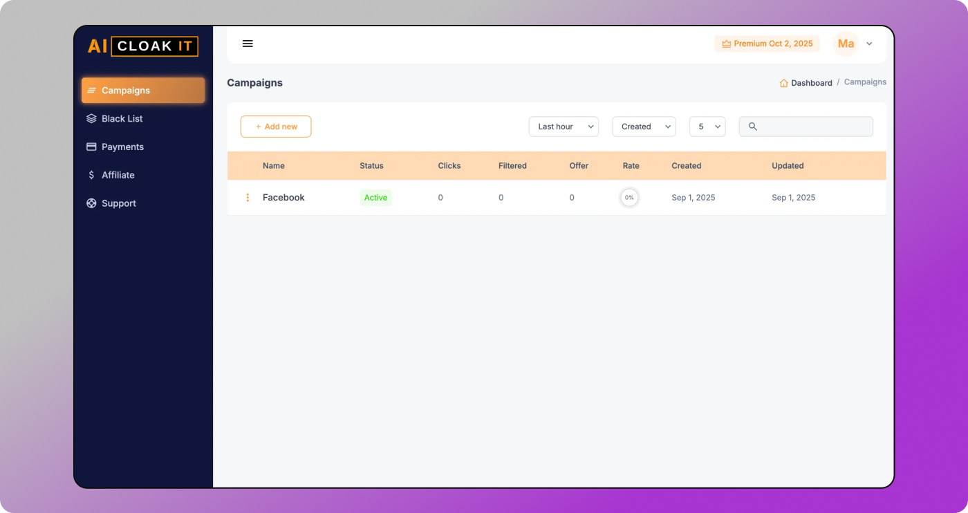
Task: Expand the Last hour time range dropdown
Action: (564, 127)
